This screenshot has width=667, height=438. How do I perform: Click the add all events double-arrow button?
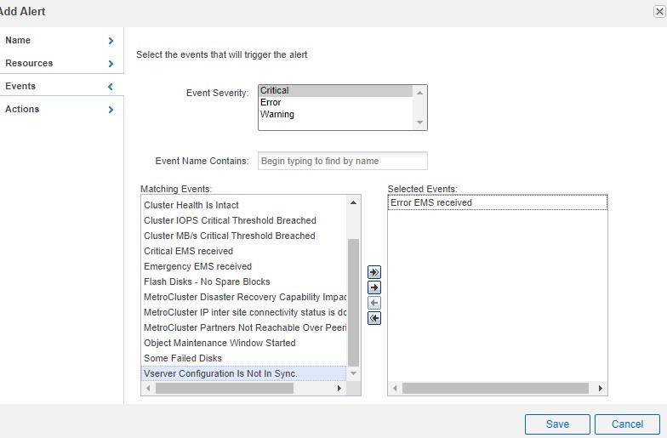tap(373, 272)
